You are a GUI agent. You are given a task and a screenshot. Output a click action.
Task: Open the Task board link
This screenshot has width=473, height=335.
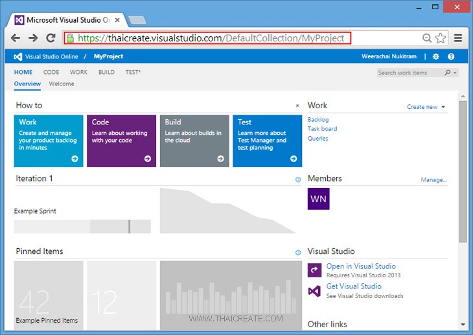point(322,128)
